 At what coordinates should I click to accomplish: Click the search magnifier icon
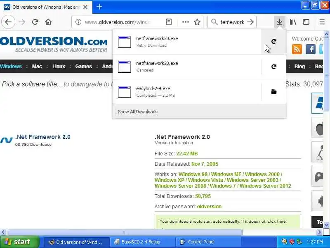(x=214, y=22)
